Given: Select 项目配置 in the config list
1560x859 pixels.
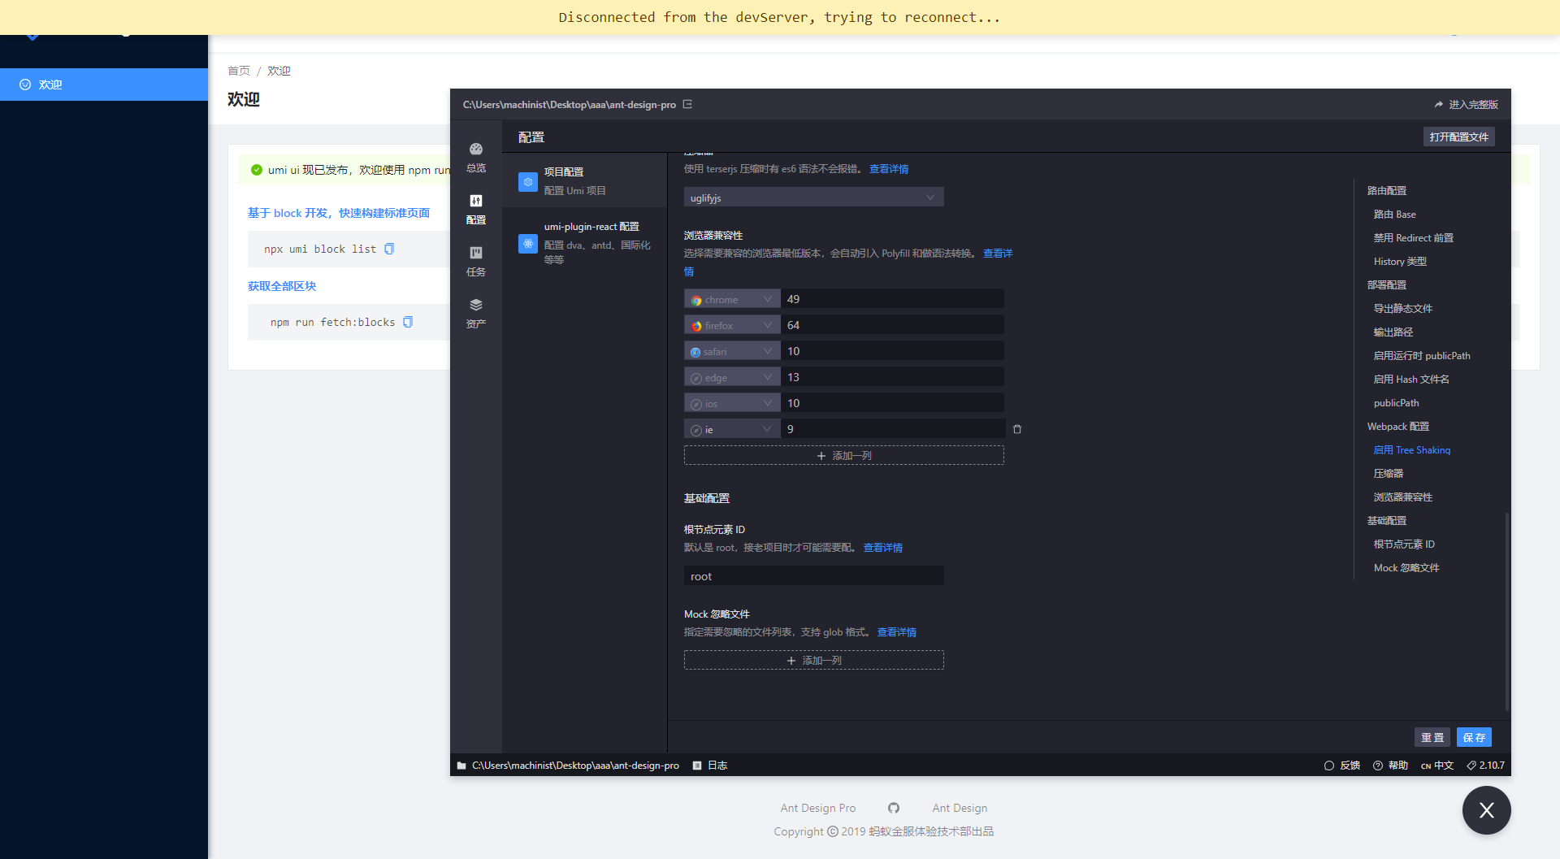Looking at the screenshot, I should pos(585,181).
